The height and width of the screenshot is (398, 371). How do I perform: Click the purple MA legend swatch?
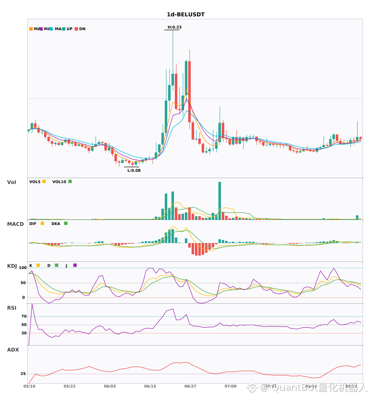(41, 29)
